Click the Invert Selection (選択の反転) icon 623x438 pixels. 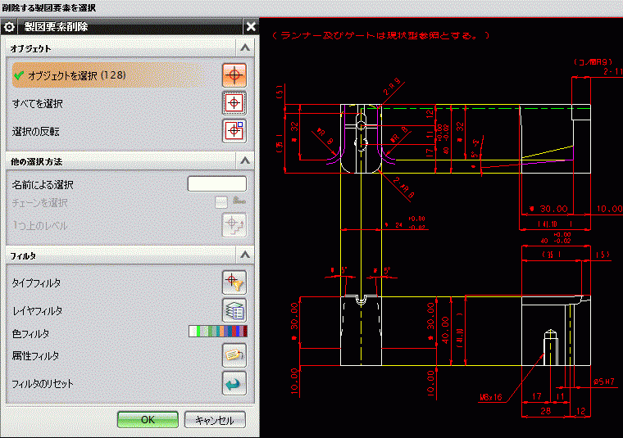point(234,131)
